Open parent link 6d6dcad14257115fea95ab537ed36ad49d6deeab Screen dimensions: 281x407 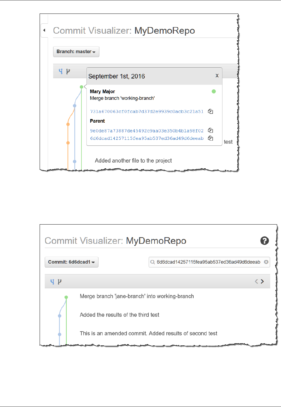click(147, 139)
